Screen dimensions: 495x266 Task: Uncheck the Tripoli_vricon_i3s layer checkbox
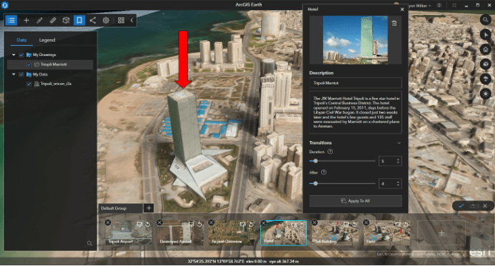[x=29, y=84]
